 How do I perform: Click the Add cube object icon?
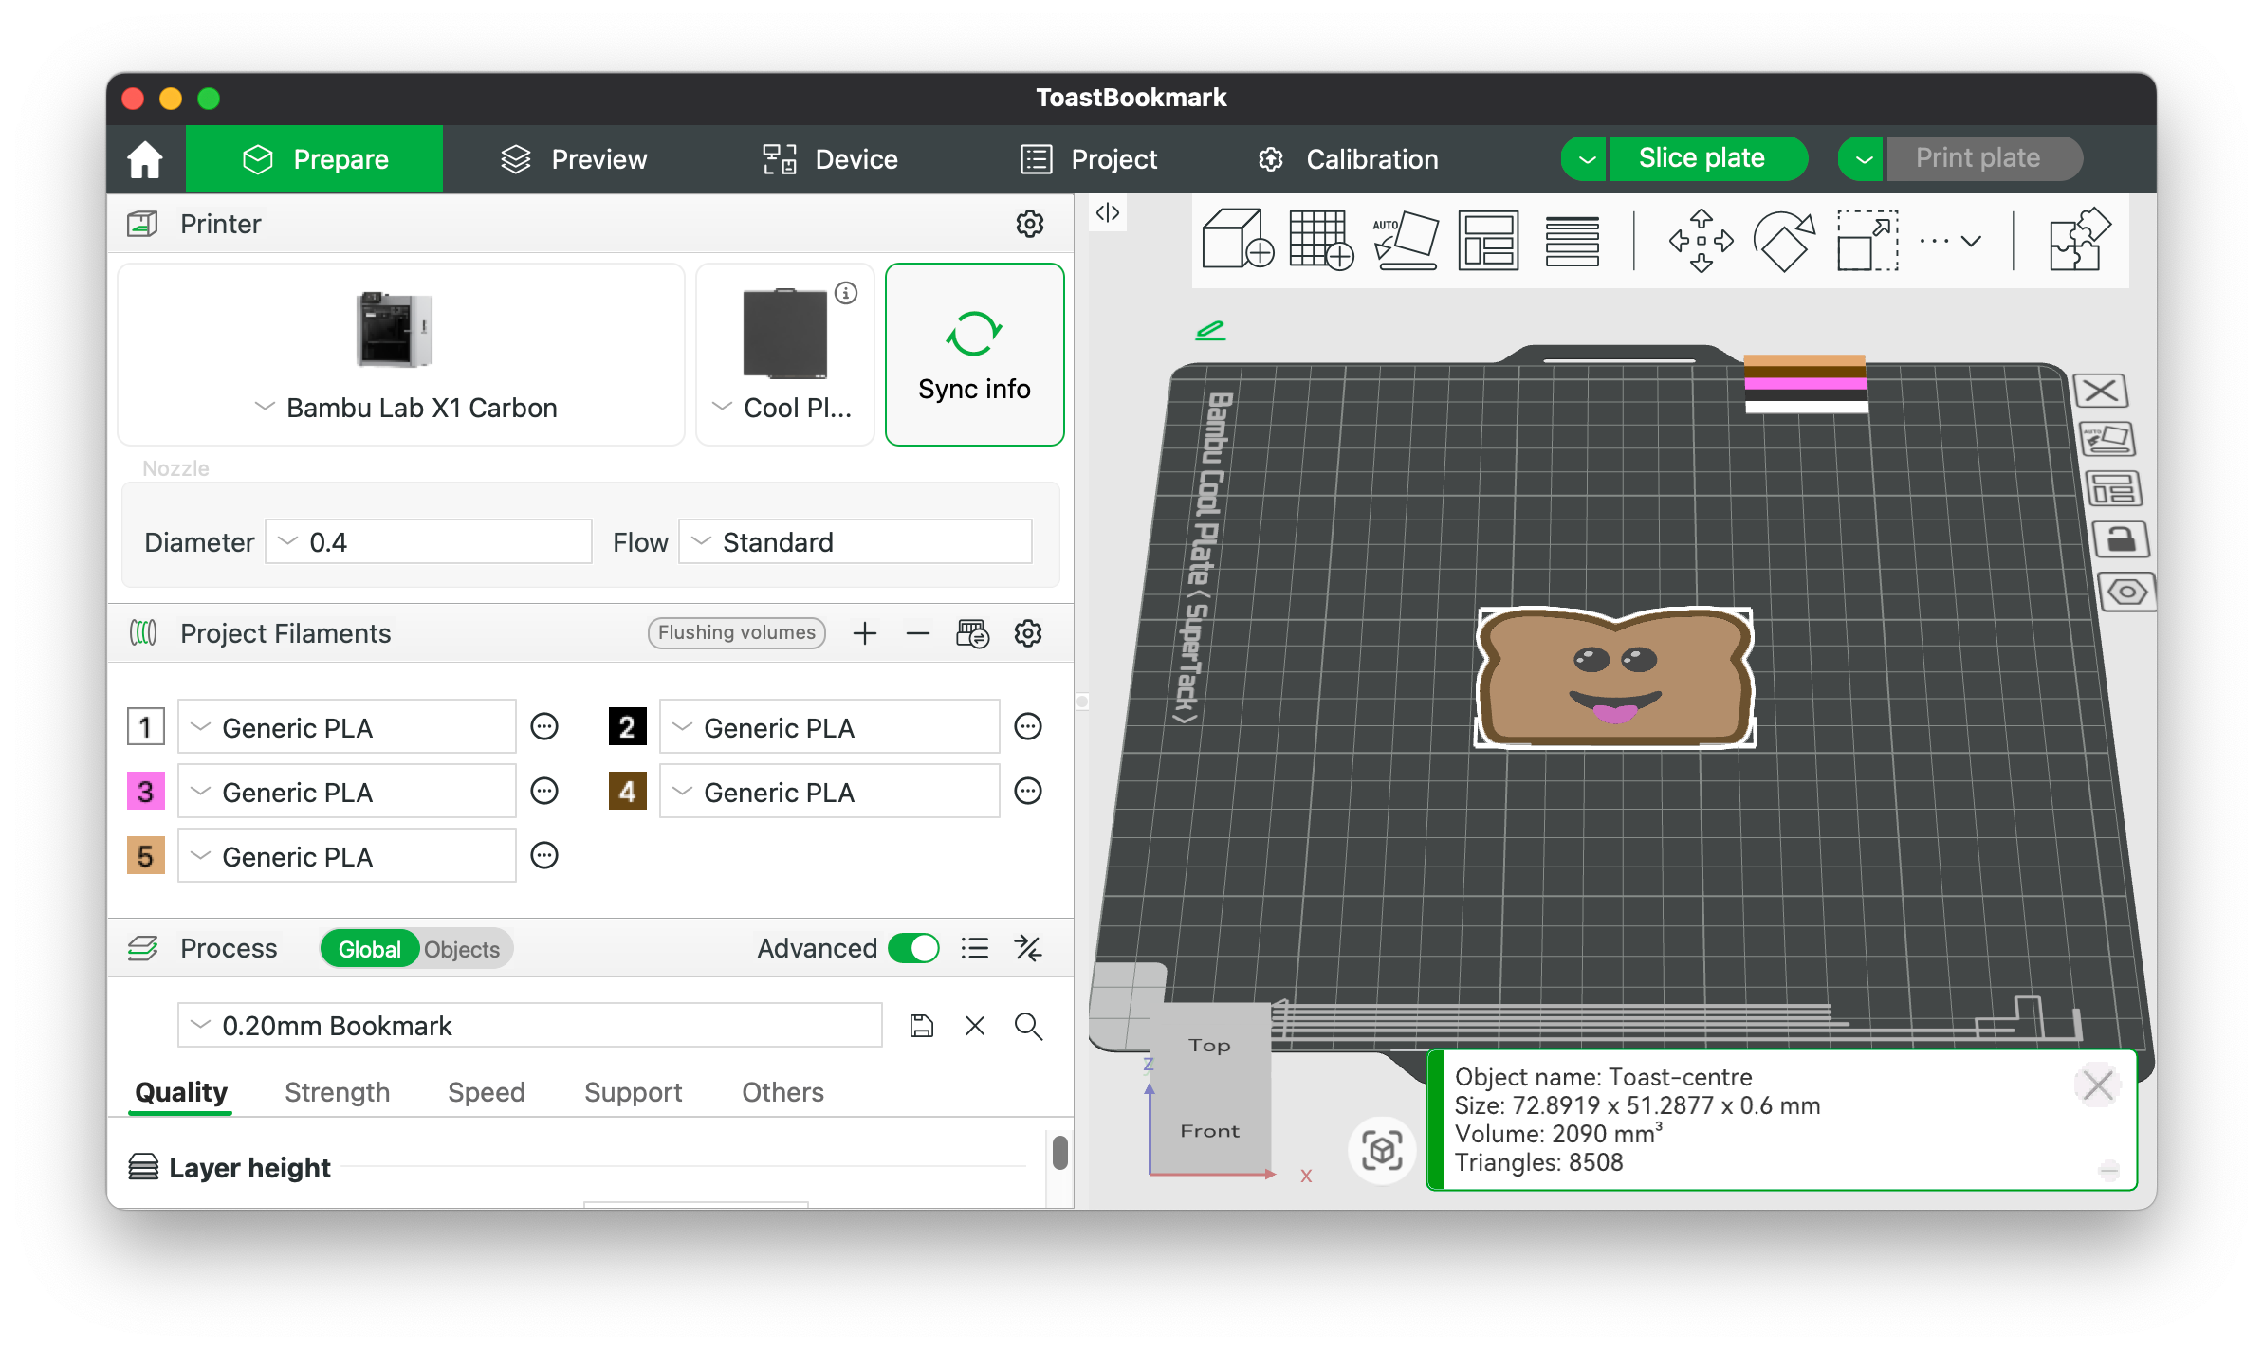tap(1236, 240)
